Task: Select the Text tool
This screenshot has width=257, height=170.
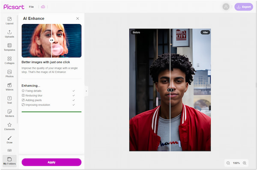Action: click(9, 100)
